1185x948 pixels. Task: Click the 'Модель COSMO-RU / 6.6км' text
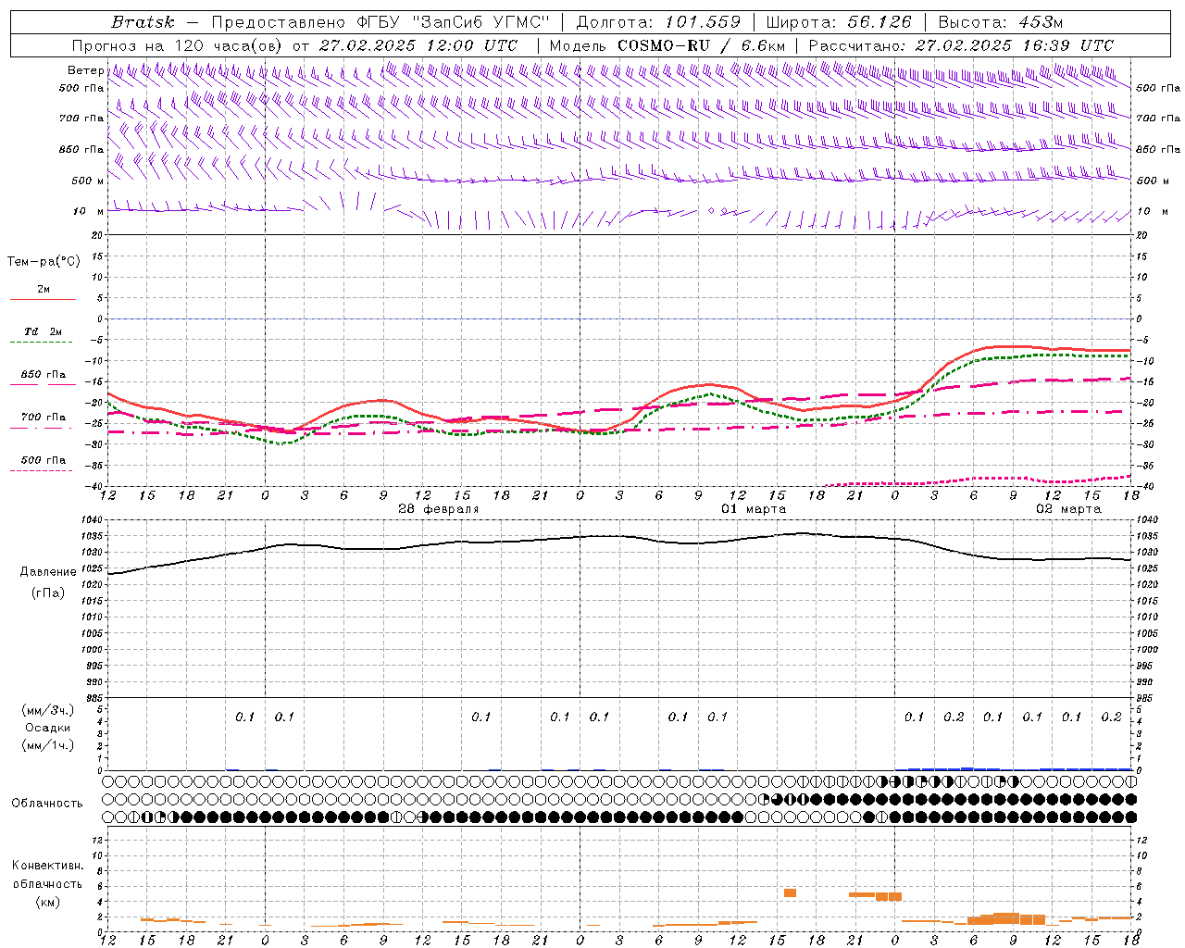tap(667, 45)
